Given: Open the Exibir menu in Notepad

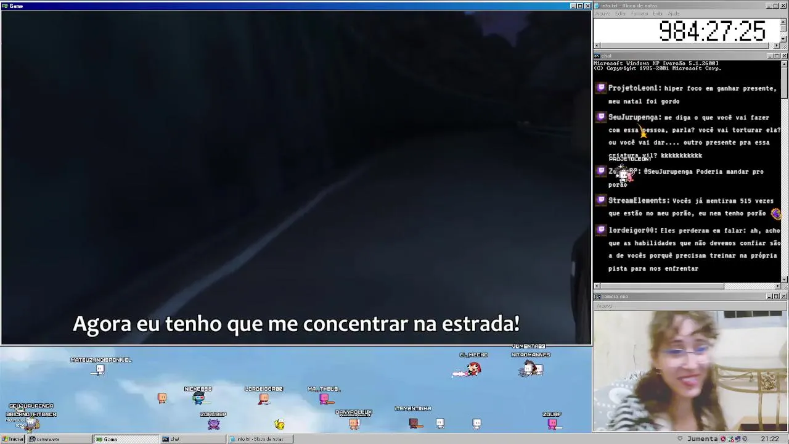Looking at the screenshot, I should [x=658, y=14].
